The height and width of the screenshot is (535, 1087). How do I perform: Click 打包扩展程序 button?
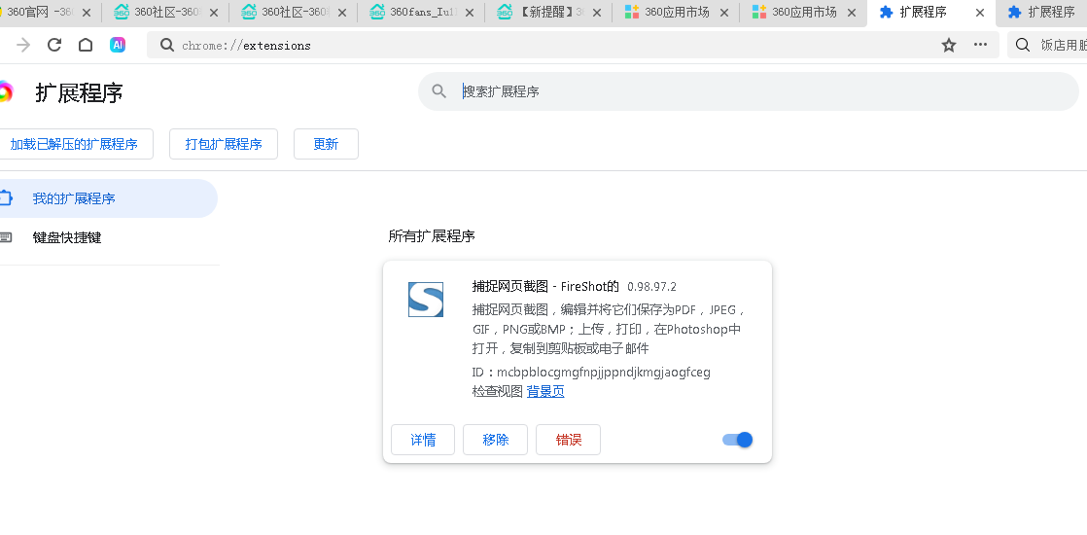click(x=224, y=144)
